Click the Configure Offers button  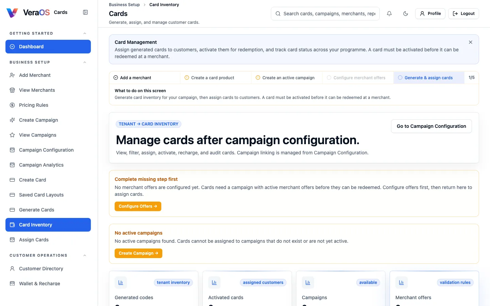tap(138, 206)
